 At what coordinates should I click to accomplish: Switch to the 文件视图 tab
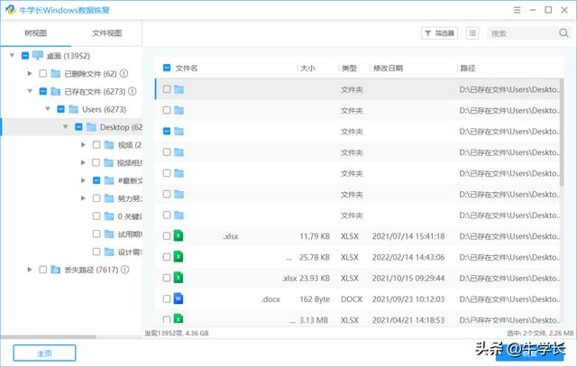107,33
